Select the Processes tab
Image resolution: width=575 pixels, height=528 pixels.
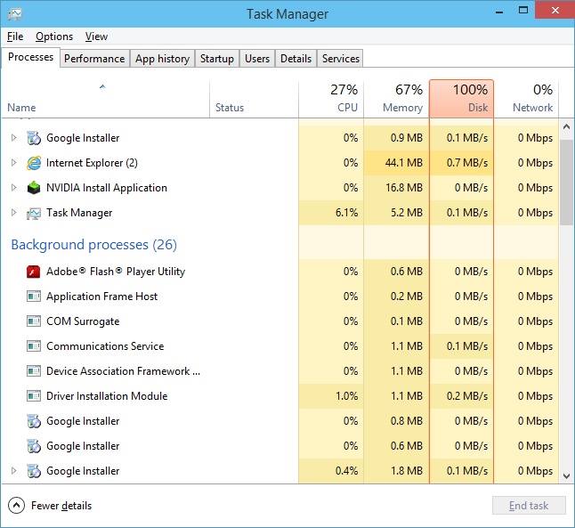pyautogui.click(x=31, y=57)
